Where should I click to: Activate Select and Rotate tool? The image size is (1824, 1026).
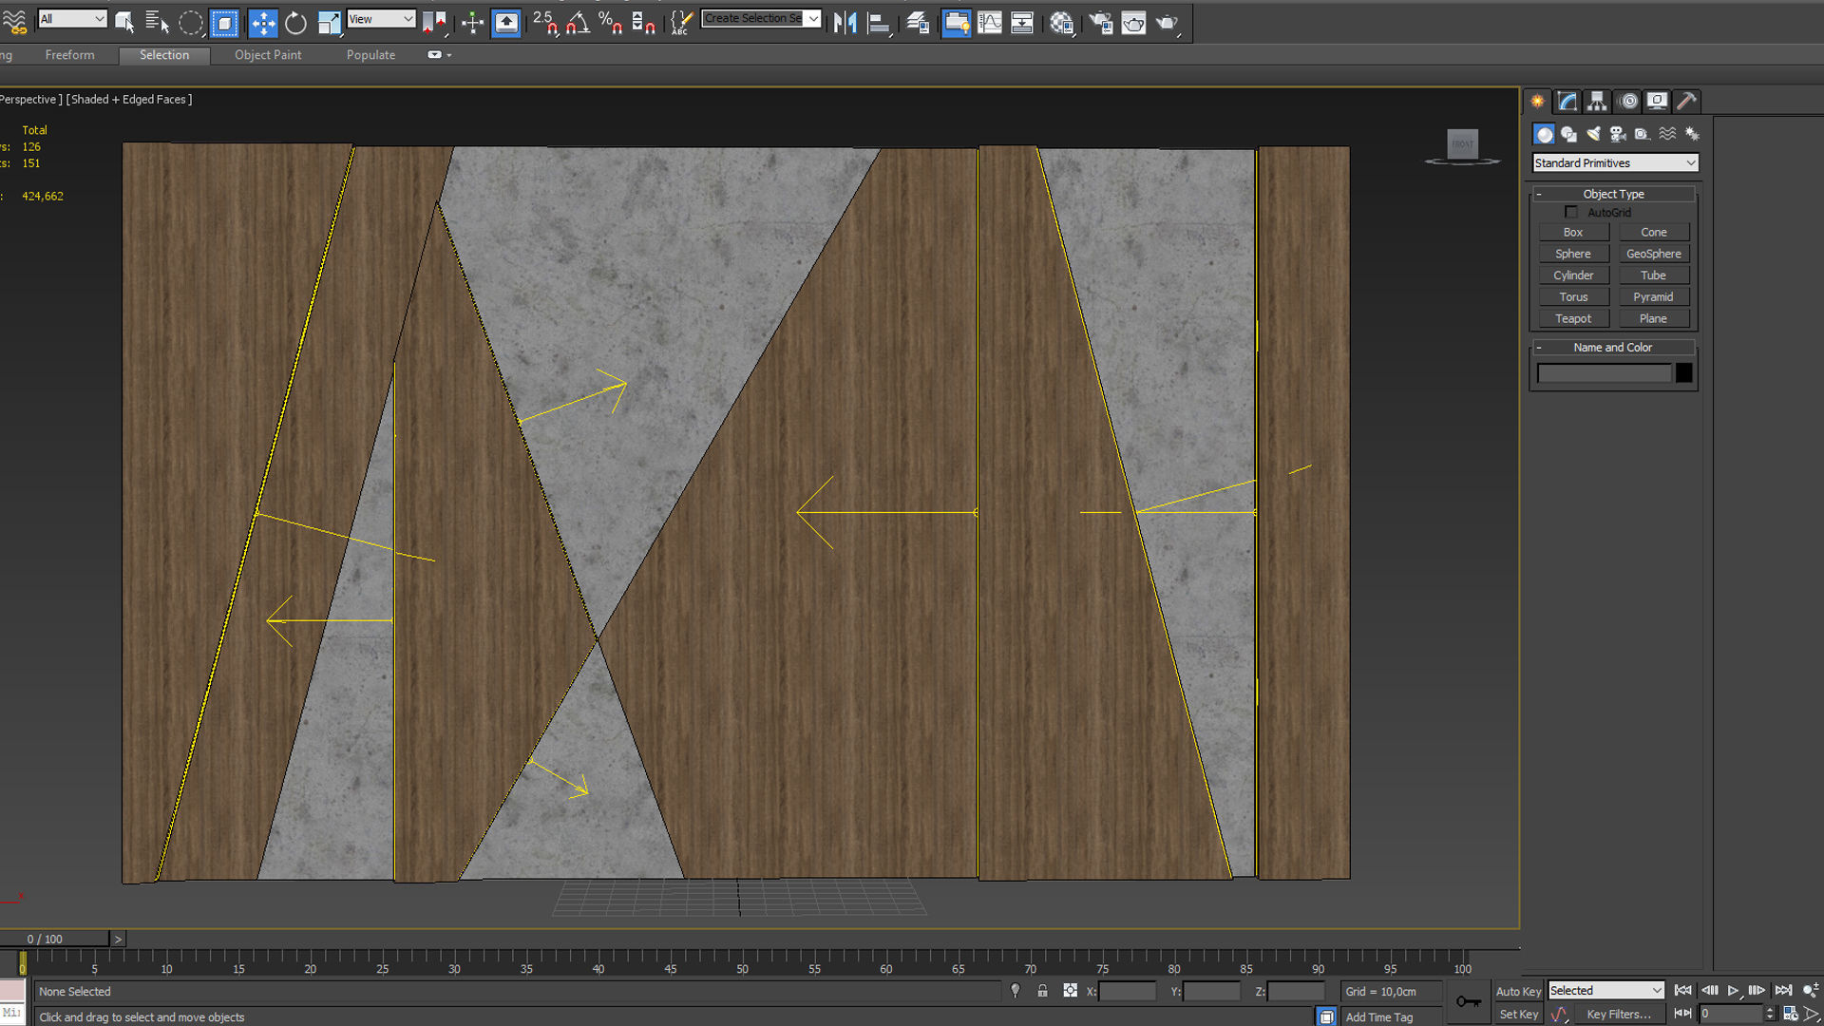[295, 22]
